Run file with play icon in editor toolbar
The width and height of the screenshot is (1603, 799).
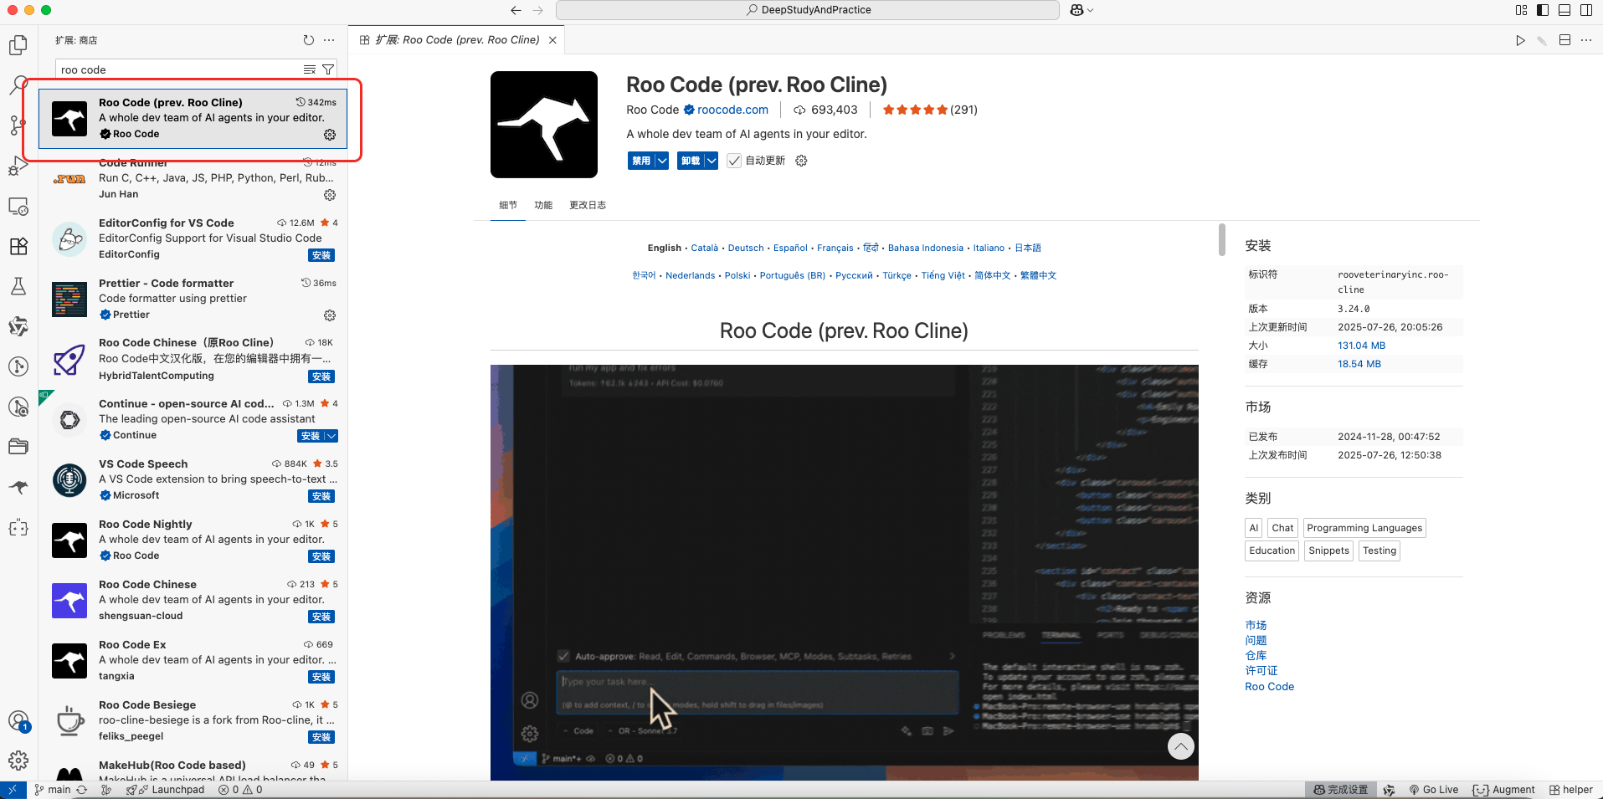(x=1520, y=40)
